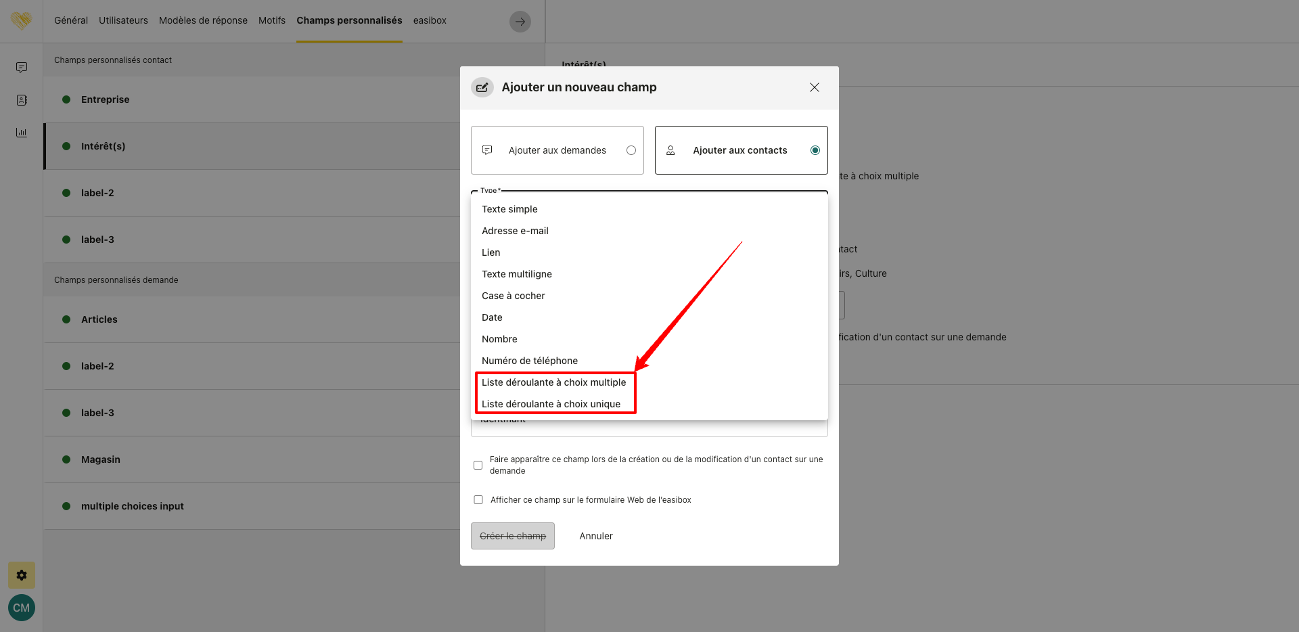Viewport: 1299px width, 632px height.
Task: Click the heart logo at top left
Action: [x=21, y=21]
